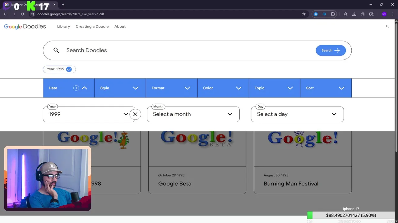The width and height of the screenshot is (398, 223).
Task: Expand the Color filter
Action: tap(223, 88)
